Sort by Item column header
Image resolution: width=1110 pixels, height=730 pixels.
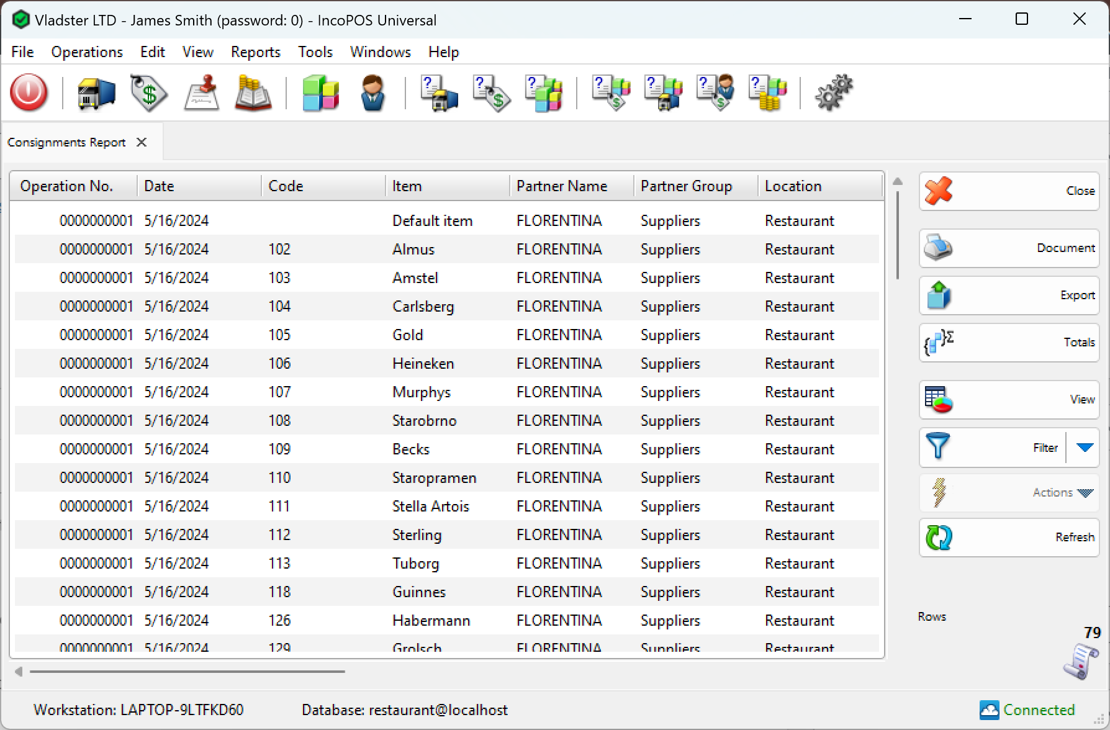click(x=448, y=186)
